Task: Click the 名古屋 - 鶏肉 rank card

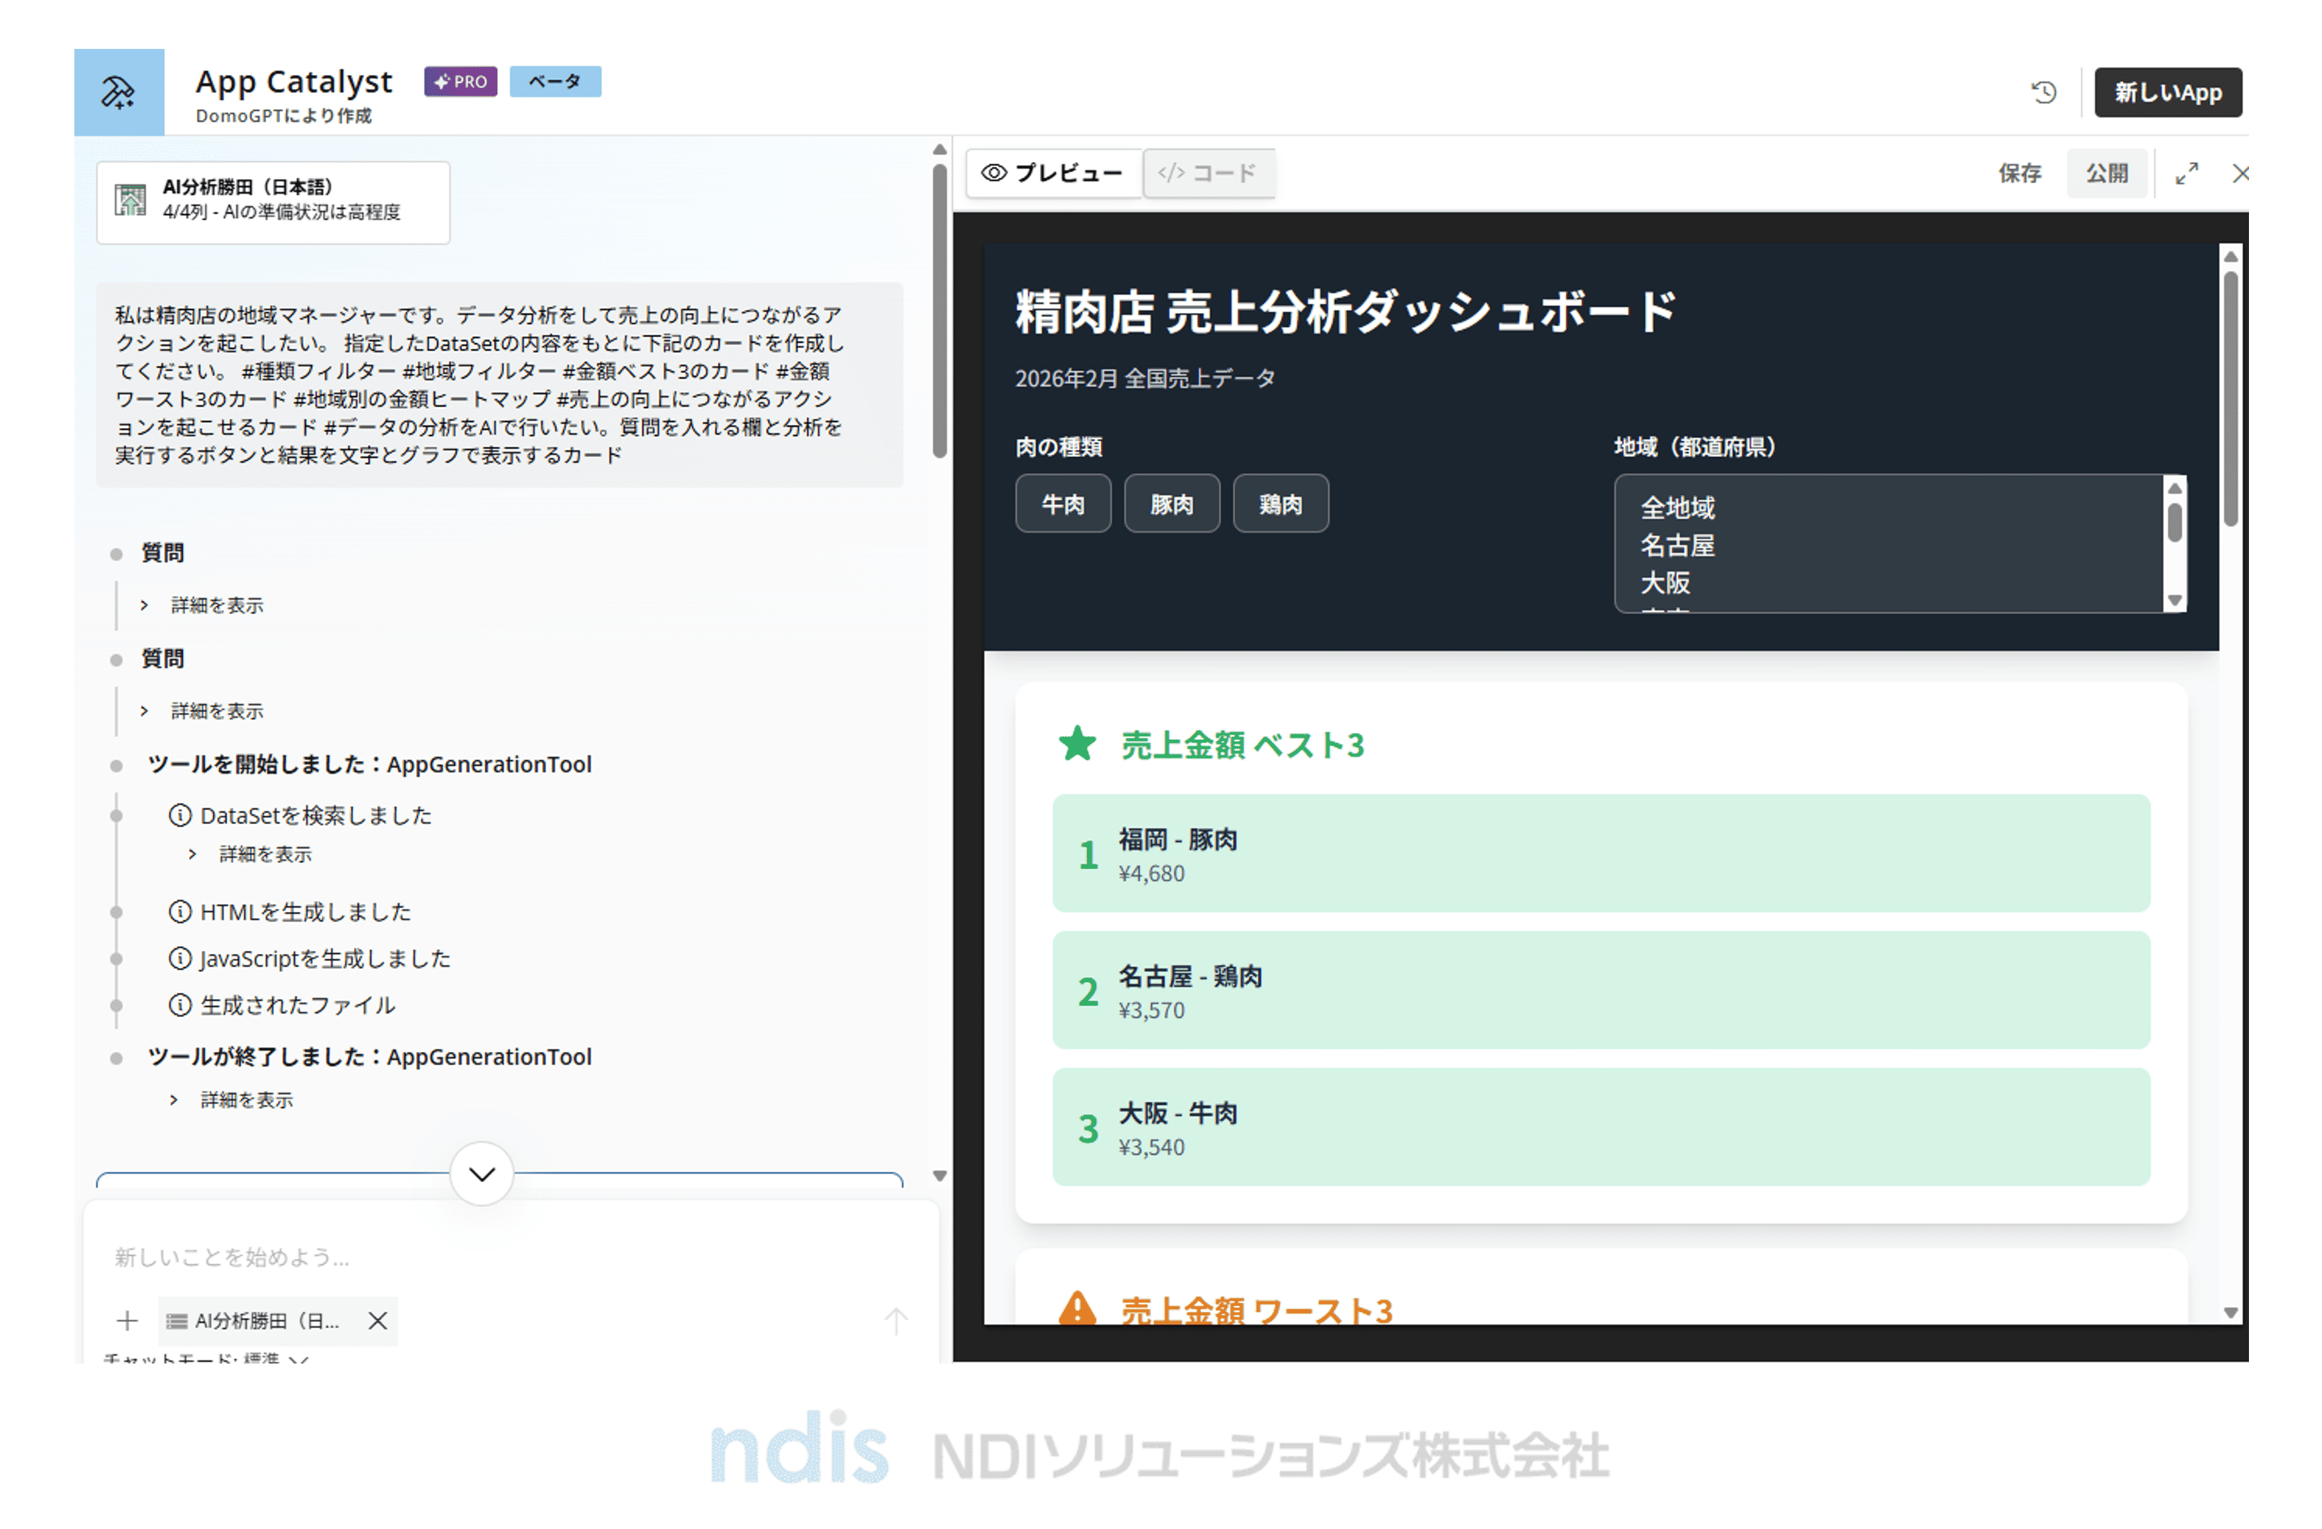Action: [x=1601, y=990]
